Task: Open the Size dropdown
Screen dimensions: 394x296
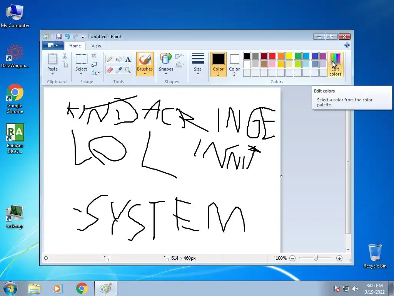Action: click(198, 64)
